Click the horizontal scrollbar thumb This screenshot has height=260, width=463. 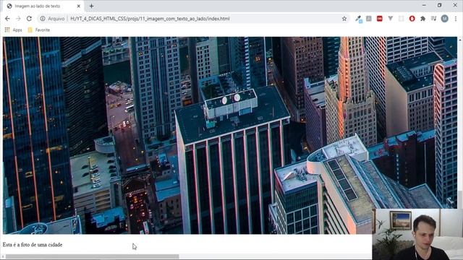[92, 257]
